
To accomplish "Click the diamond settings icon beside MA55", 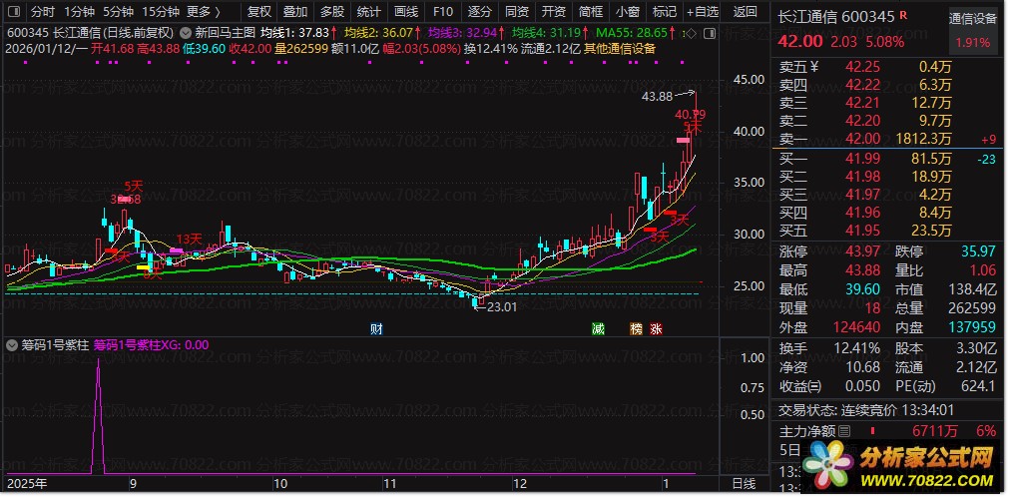I will tap(693, 32).
